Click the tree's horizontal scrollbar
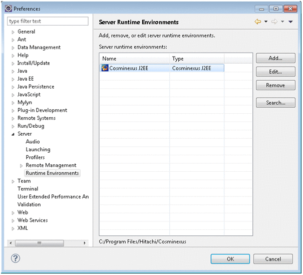This screenshot has height=275, width=303. coord(48,243)
